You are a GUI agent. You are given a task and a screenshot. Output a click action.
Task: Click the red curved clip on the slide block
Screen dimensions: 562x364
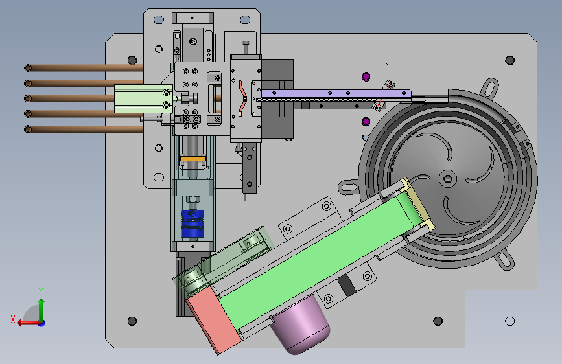click(242, 98)
